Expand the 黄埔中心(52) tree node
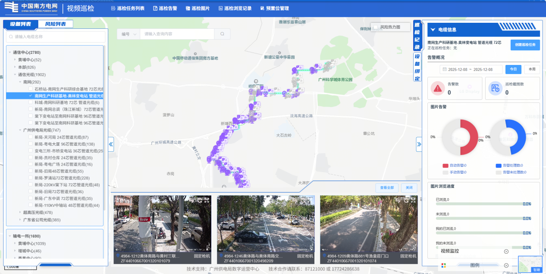The image size is (546, 274). point(14,60)
